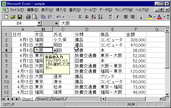Select row 9 header
Viewport: 171px width, 108px height.
coord(7,77)
